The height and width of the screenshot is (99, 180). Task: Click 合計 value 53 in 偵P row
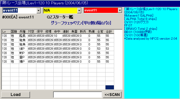pyautogui.click(x=110, y=49)
